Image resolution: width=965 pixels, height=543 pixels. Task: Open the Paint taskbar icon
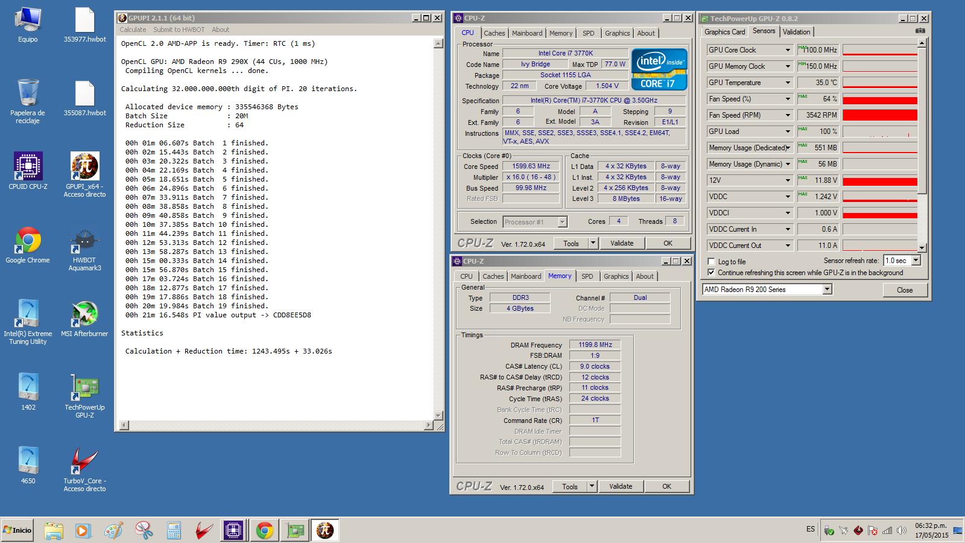coord(113,530)
